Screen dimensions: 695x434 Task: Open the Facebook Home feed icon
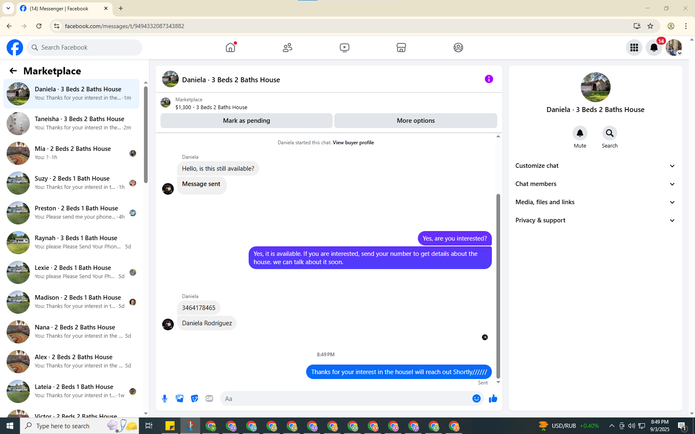click(230, 48)
